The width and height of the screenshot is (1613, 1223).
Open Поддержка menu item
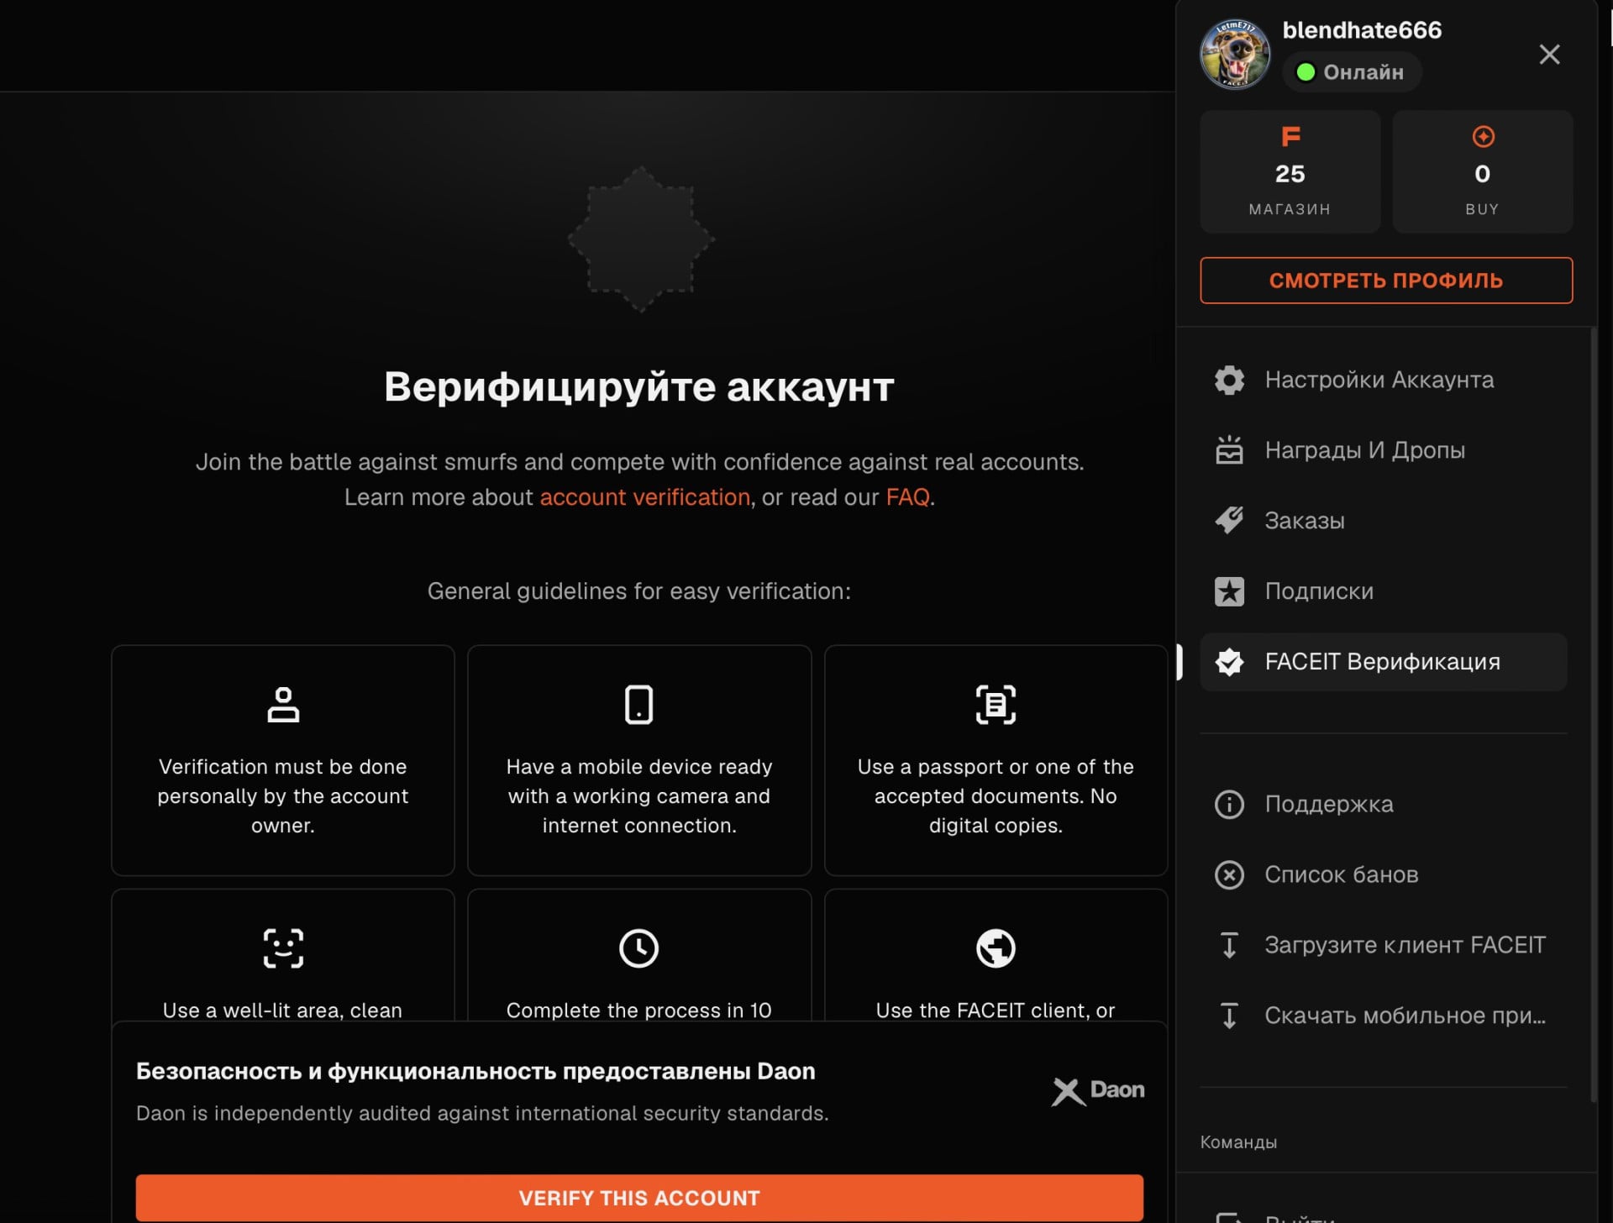[1384, 804]
